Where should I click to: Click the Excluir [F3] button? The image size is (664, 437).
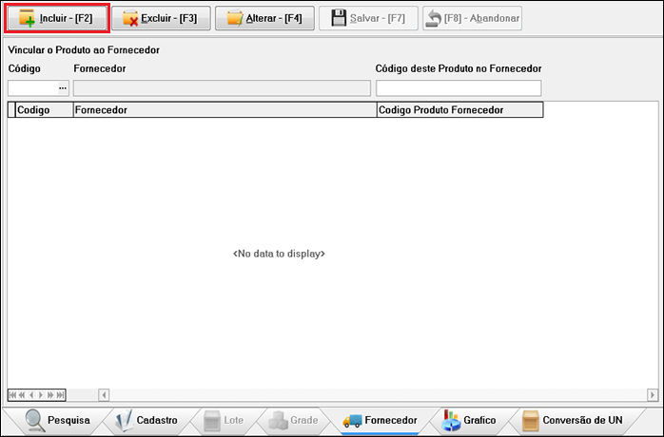point(161,18)
